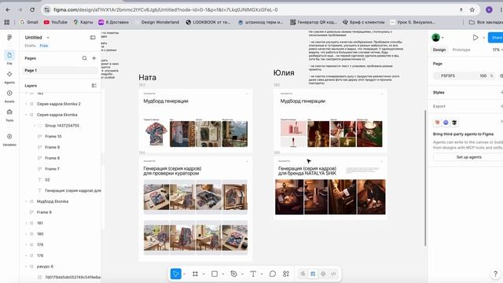
Task: Go back in browser history
Action: click(8, 9)
